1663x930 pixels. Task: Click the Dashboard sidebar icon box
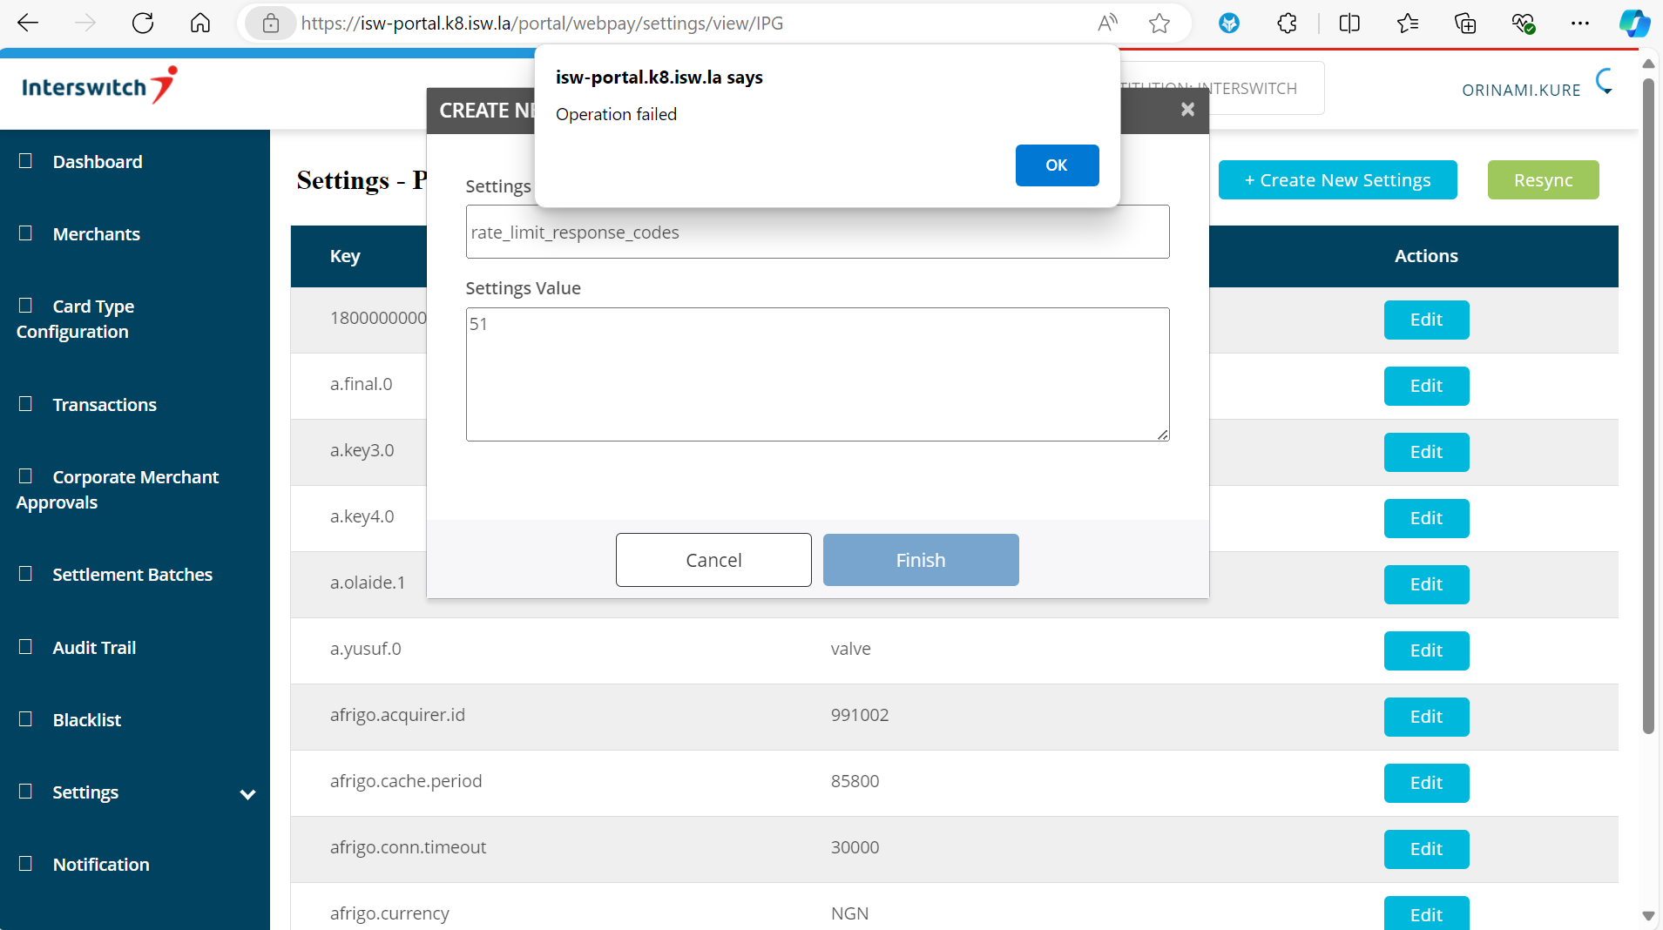tap(26, 161)
